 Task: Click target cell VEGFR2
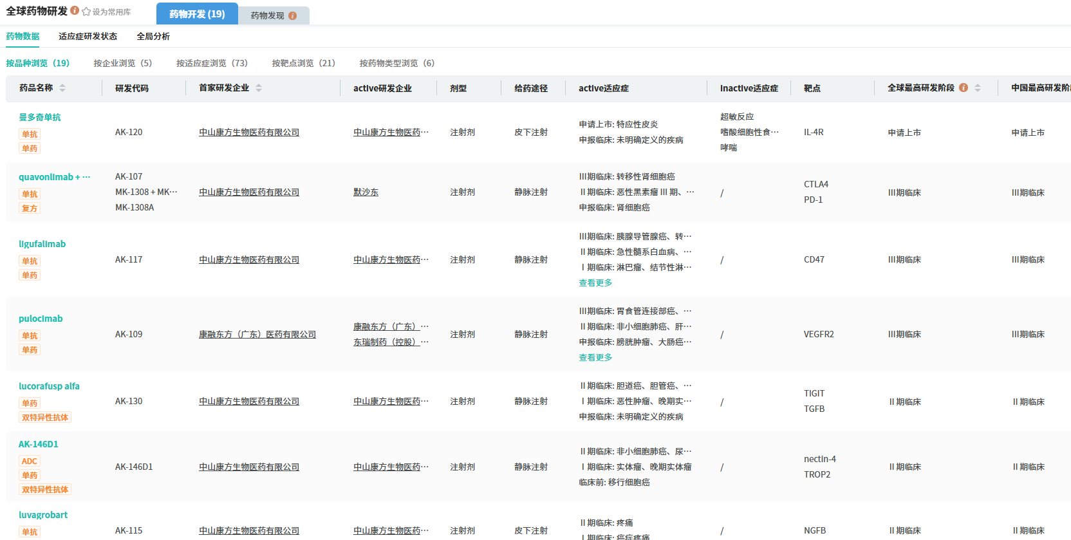[x=819, y=334]
